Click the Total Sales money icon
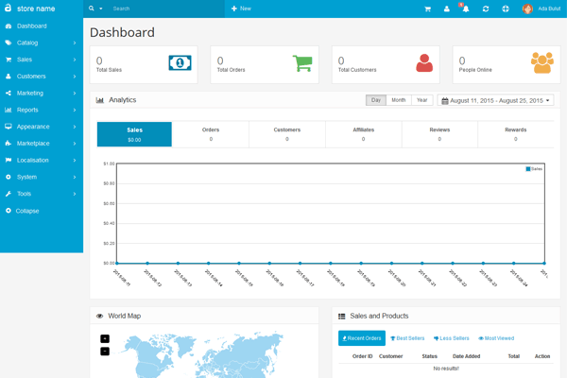This screenshot has width=567, height=378. coord(180,63)
